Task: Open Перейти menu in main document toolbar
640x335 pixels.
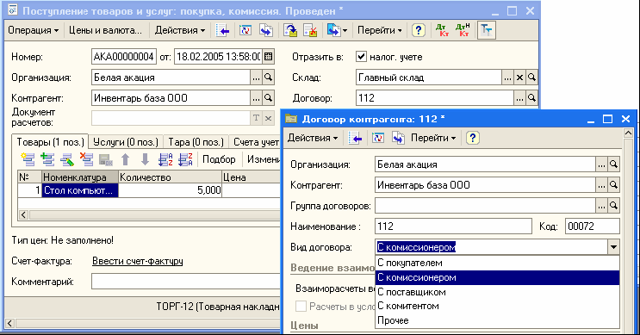Action: click(x=379, y=30)
